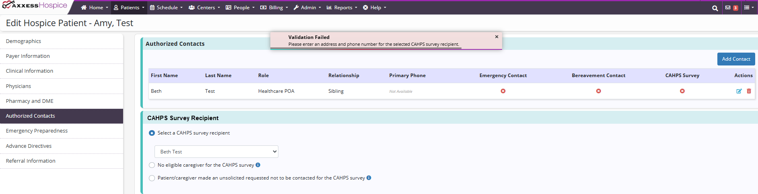Screen dimensions: 758x194
Task: Select the 'Select a CAHPS survey recipient' radio
Action: [x=152, y=133]
